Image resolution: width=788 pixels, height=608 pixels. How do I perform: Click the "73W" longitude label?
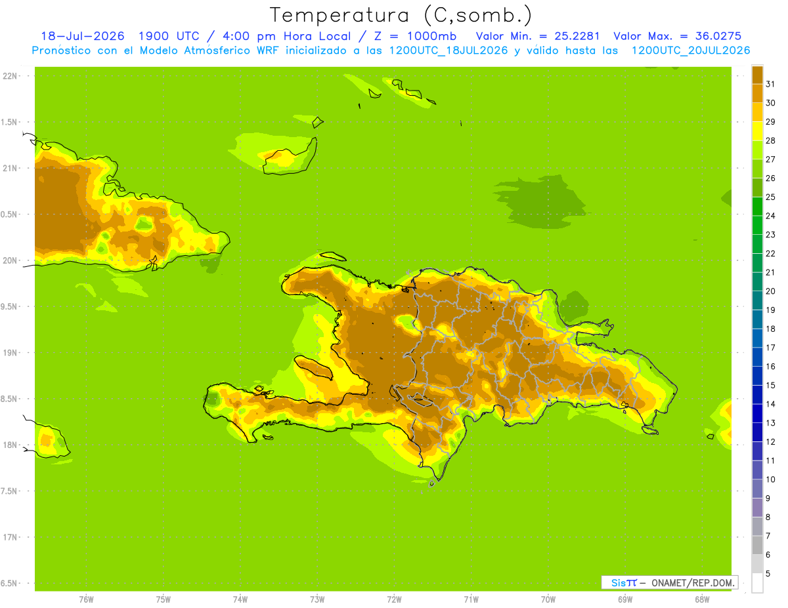point(317,599)
